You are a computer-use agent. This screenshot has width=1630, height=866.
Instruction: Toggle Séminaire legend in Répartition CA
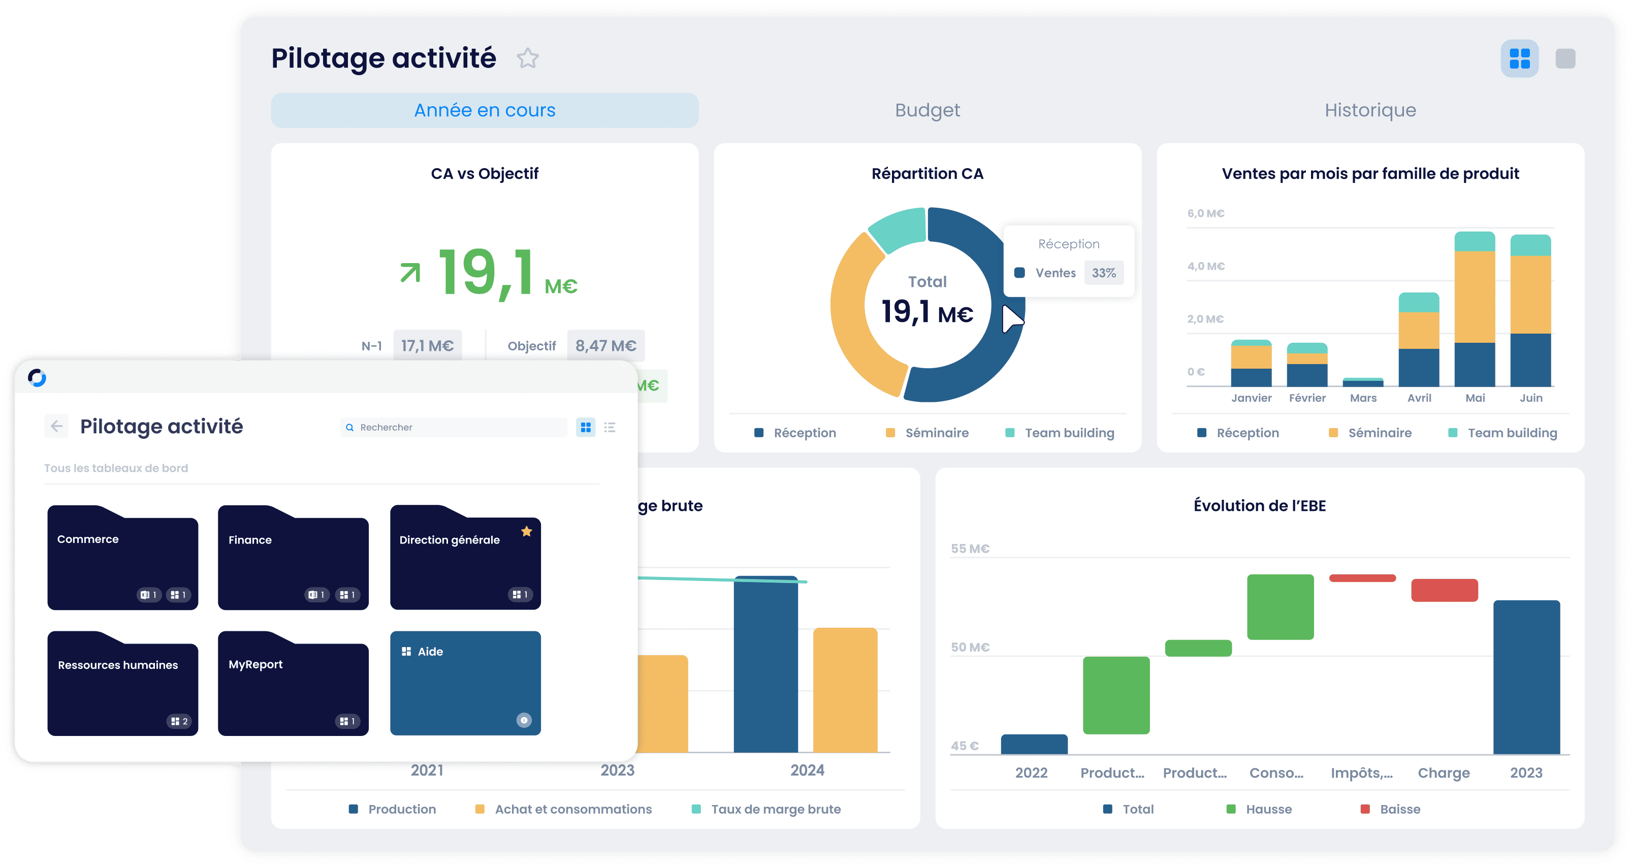927,433
